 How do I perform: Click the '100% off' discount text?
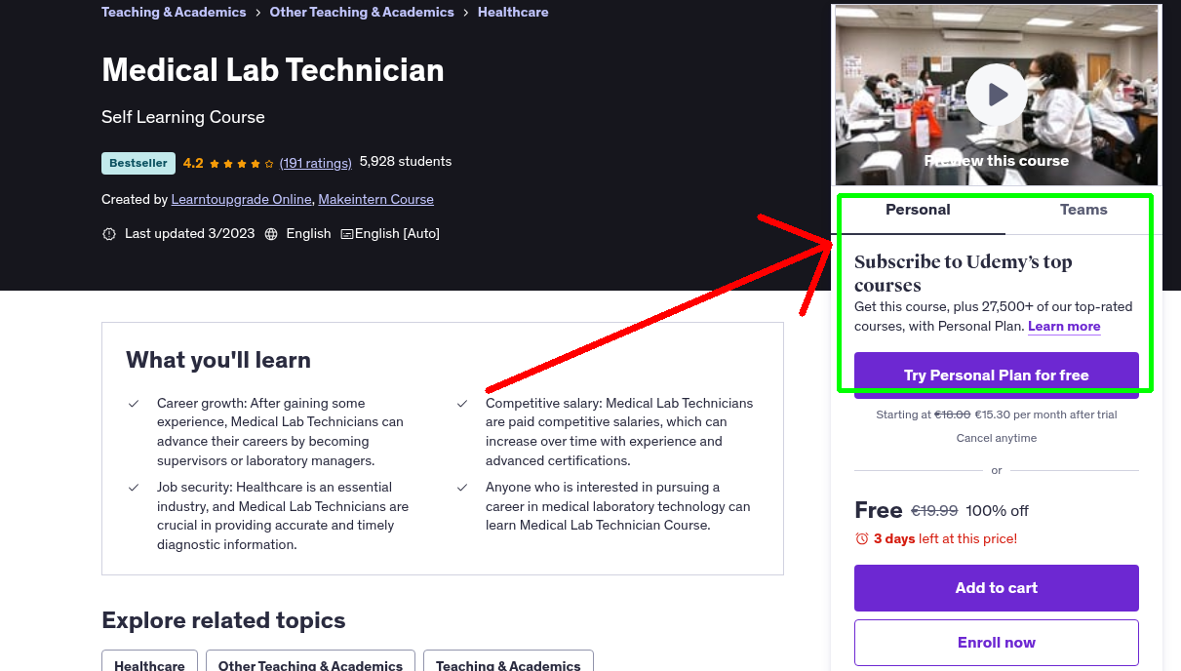click(998, 511)
